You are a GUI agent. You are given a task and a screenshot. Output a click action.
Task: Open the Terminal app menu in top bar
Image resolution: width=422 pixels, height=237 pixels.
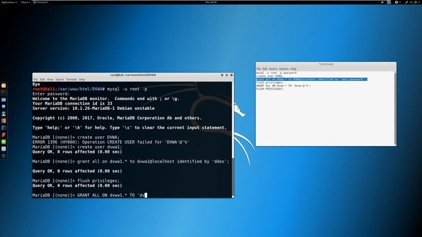(x=41, y=2)
